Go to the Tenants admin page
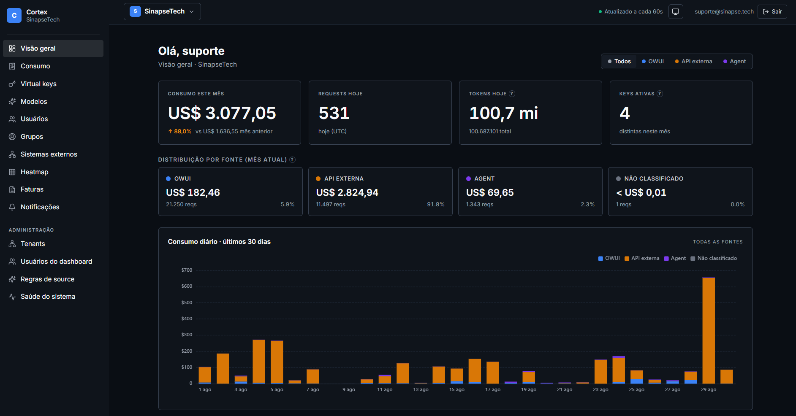796x416 pixels. point(53,244)
